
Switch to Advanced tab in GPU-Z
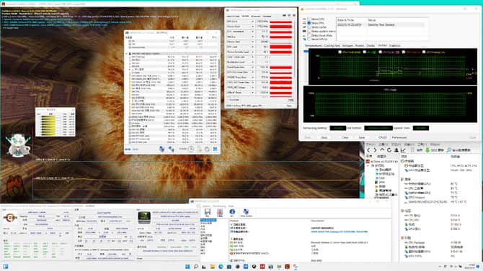pyautogui.click(x=255, y=16)
